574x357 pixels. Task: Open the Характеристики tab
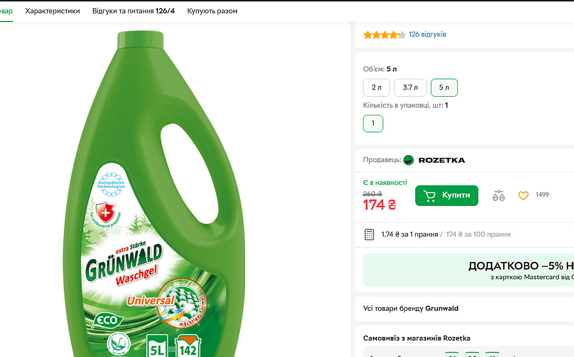coord(53,11)
